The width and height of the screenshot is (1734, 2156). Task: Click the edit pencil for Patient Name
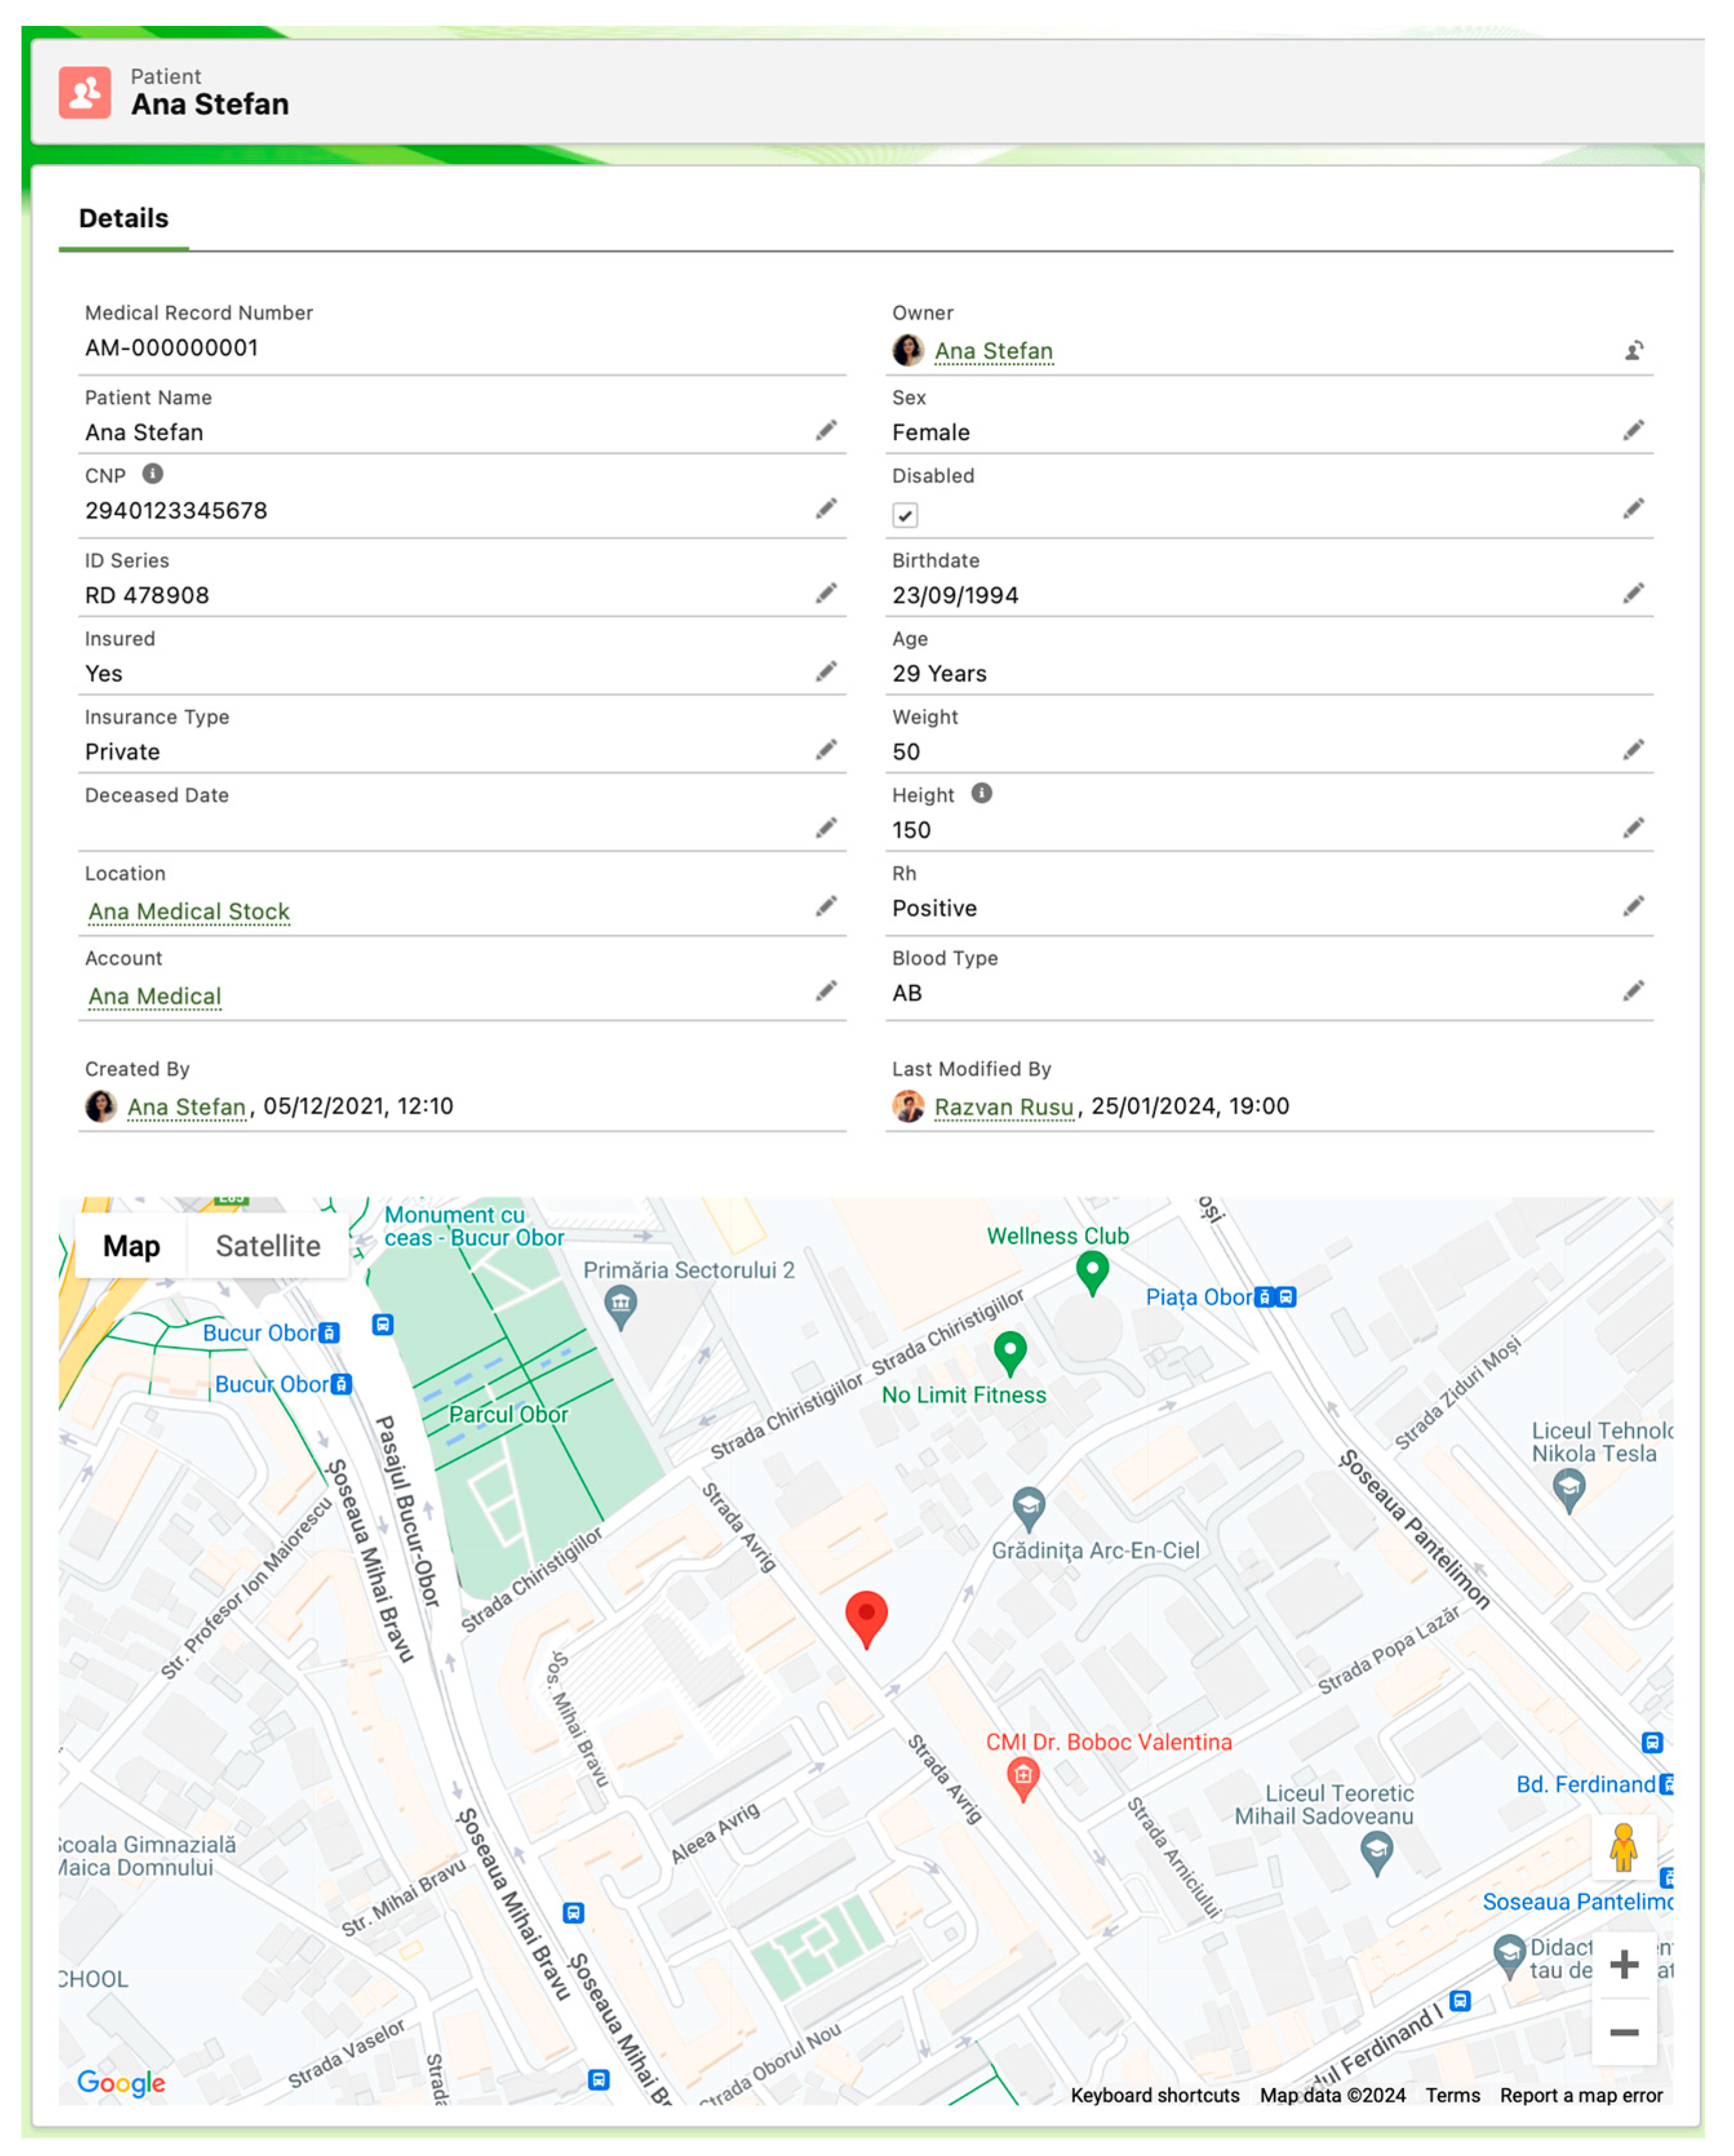(826, 431)
